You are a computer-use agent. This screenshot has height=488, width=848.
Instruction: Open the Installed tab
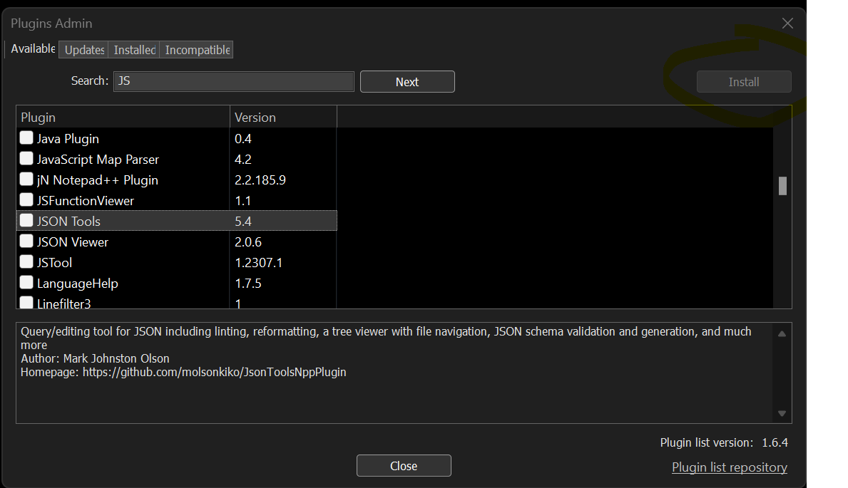pos(133,49)
